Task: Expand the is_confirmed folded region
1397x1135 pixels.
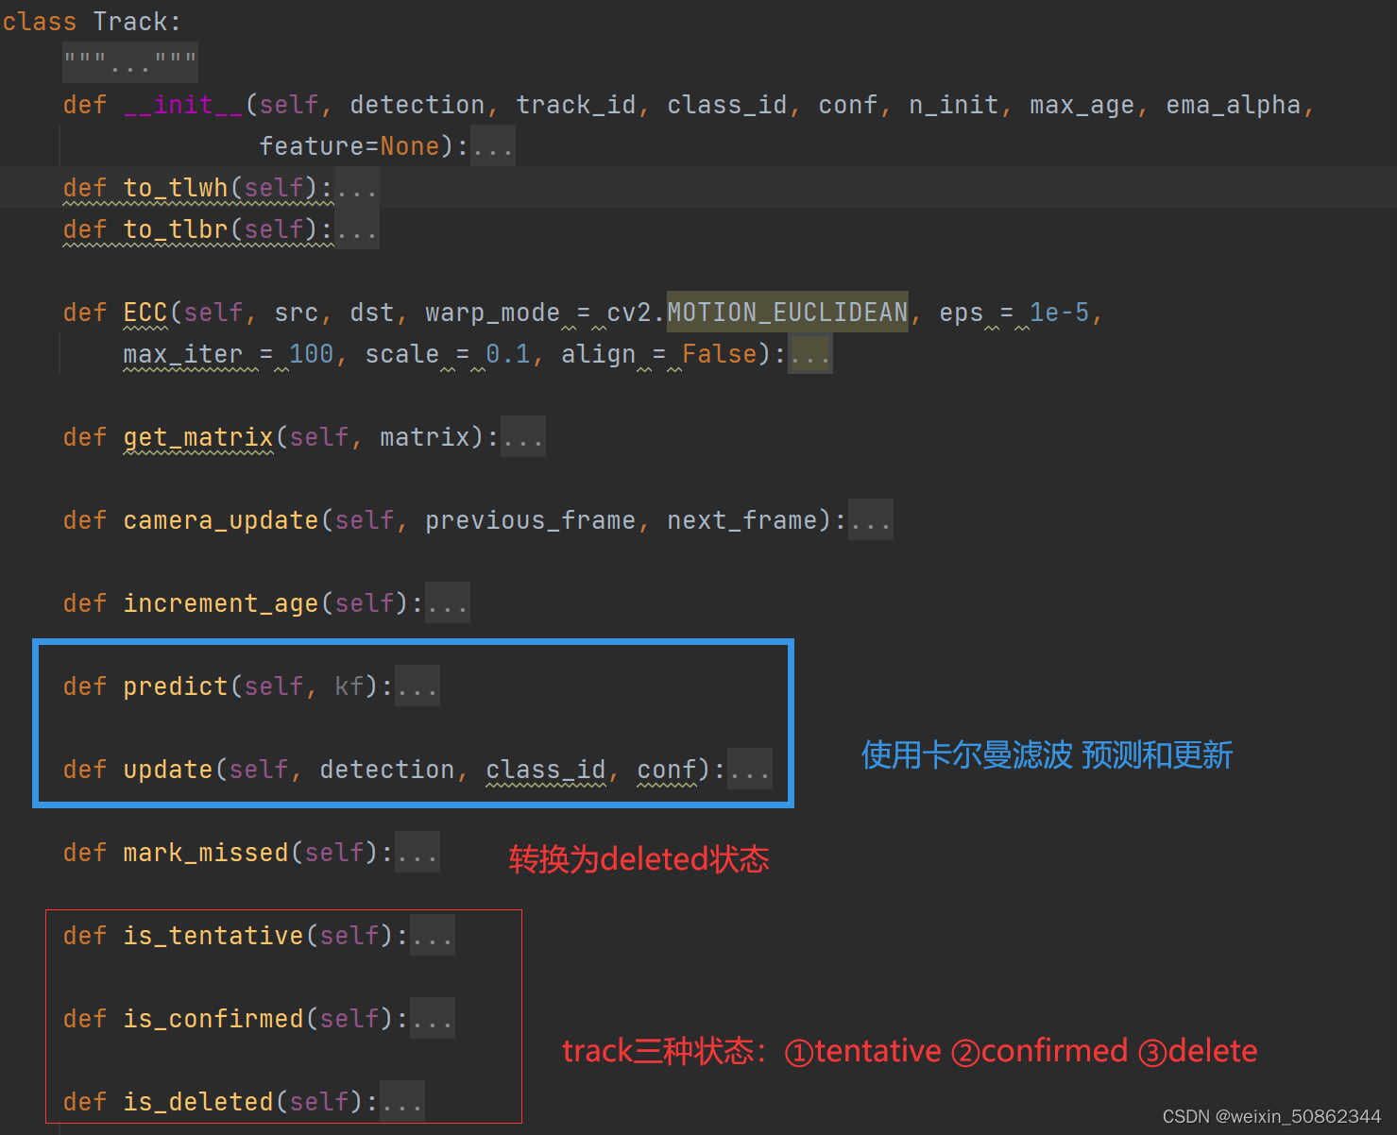Action: pyautogui.click(x=432, y=1018)
